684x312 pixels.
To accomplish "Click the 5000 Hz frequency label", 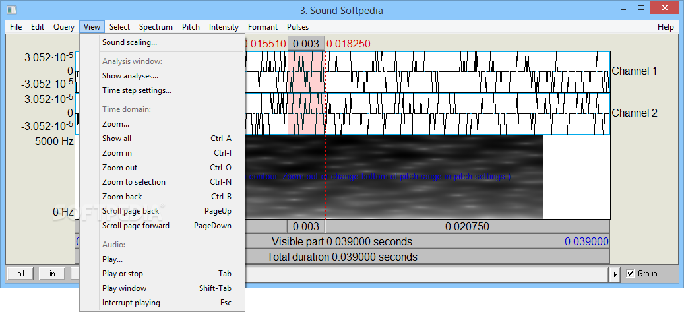I will [54, 141].
